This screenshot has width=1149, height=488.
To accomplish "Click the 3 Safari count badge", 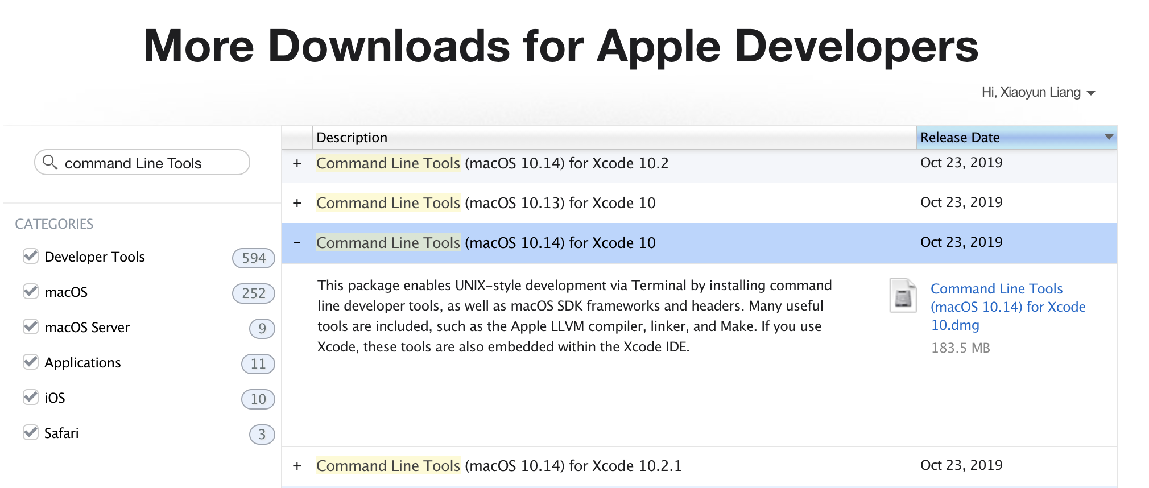I will (x=262, y=434).
